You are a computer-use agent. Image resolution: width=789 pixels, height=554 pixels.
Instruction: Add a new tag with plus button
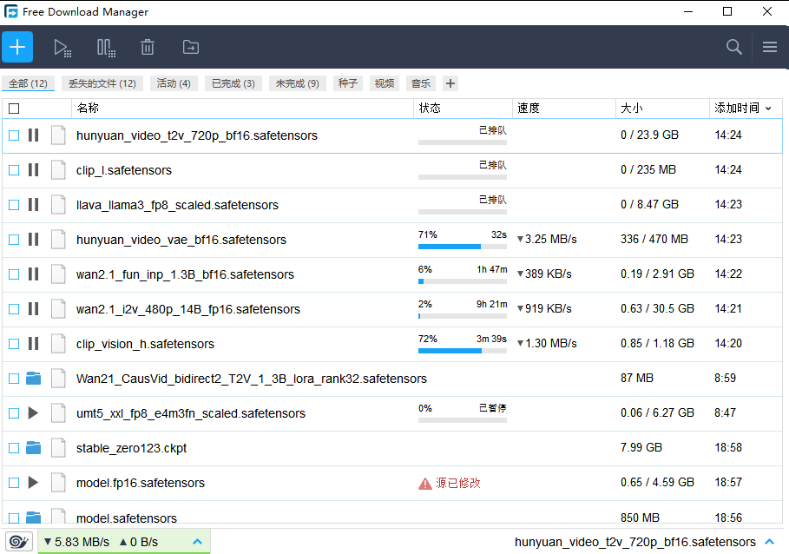(450, 83)
